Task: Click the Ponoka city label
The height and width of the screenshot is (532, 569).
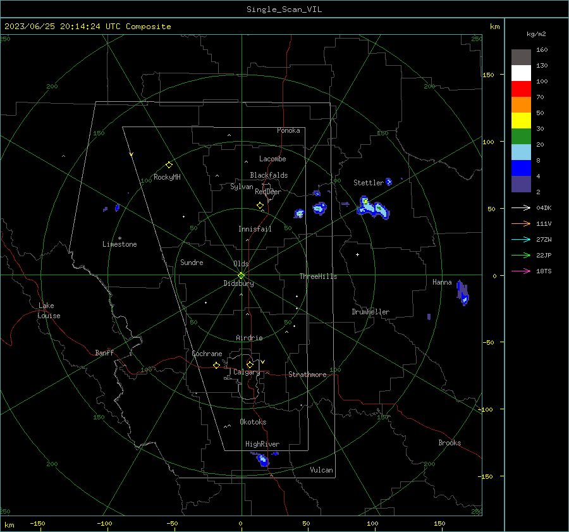Action: [288, 130]
